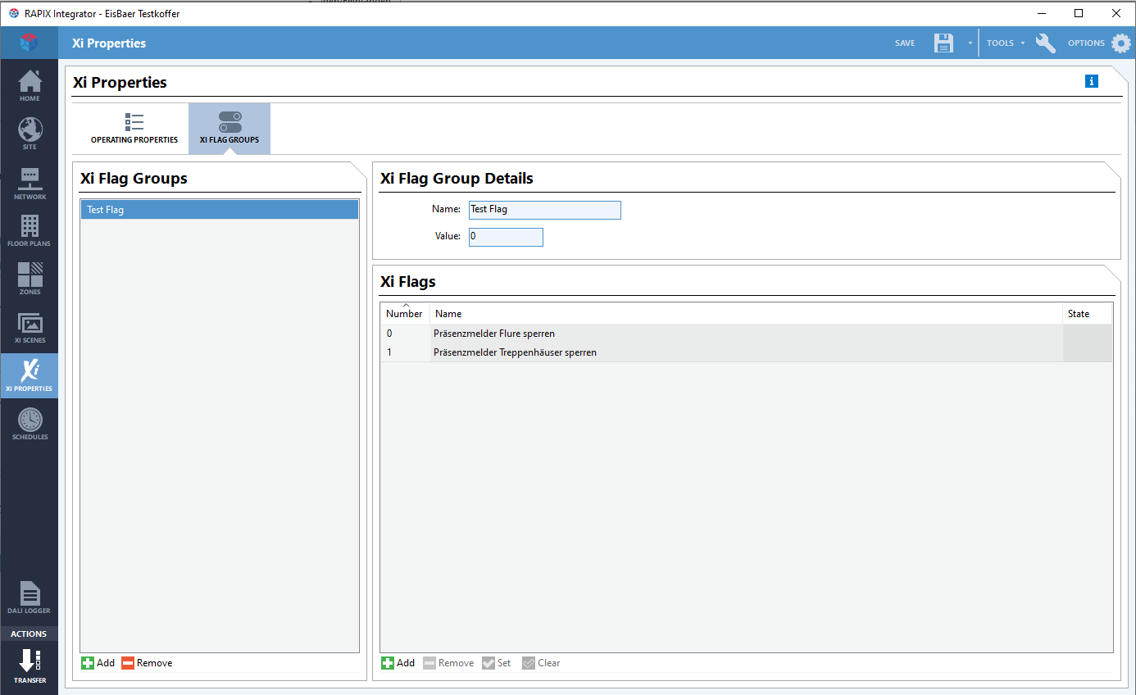The width and height of the screenshot is (1136, 695).
Task: Click the OPTIONS text label
Action: pyautogui.click(x=1086, y=43)
